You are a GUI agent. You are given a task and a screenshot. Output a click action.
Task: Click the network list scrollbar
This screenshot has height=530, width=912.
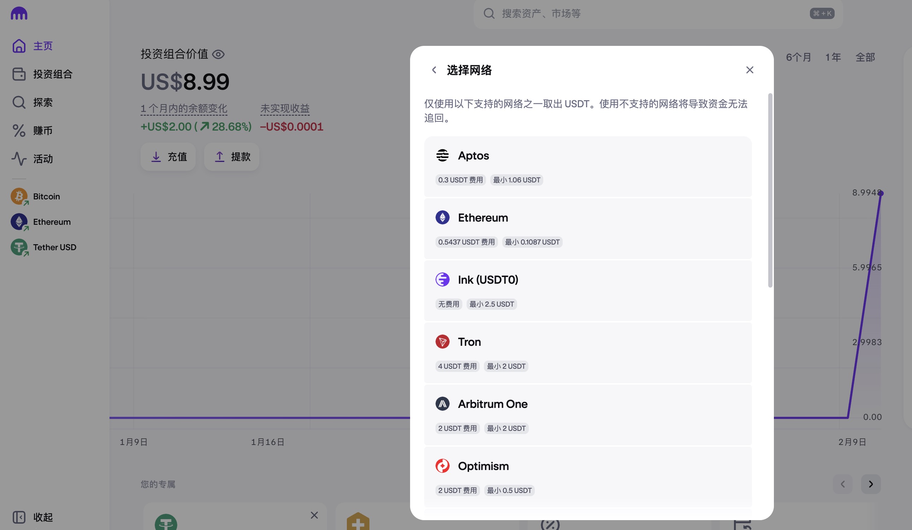tap(770, 191)
